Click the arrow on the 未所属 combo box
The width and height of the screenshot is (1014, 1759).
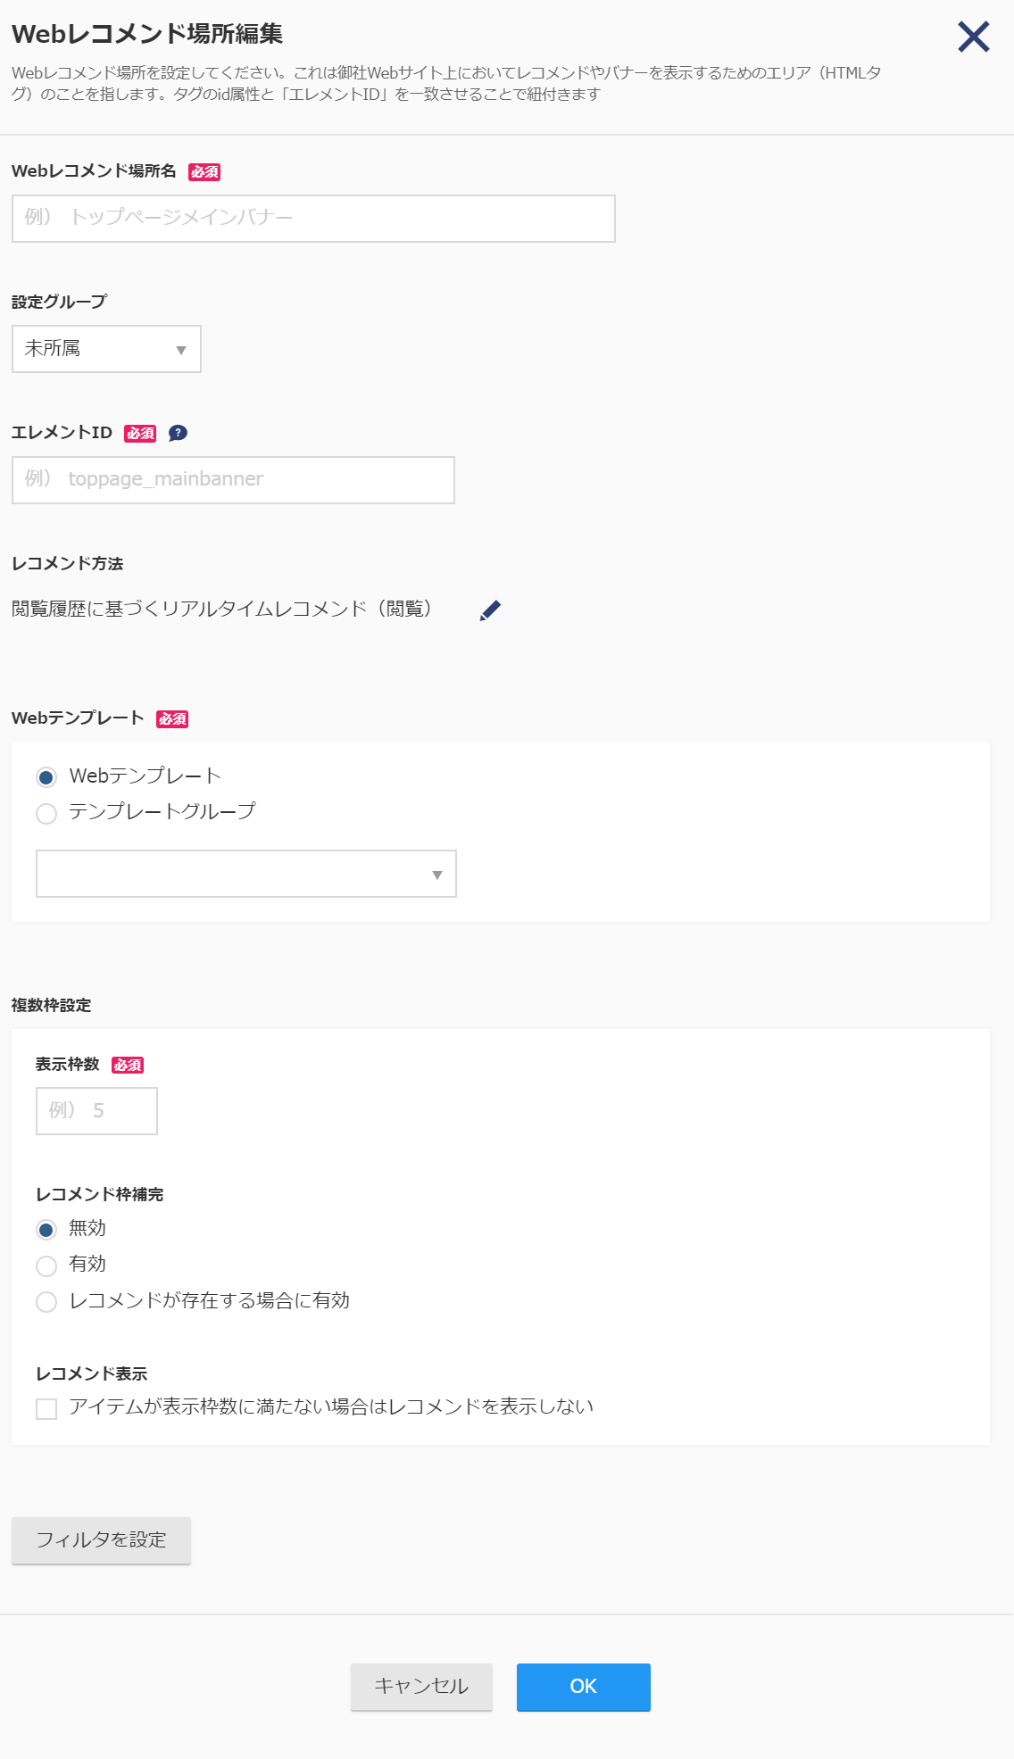[181, 350]
